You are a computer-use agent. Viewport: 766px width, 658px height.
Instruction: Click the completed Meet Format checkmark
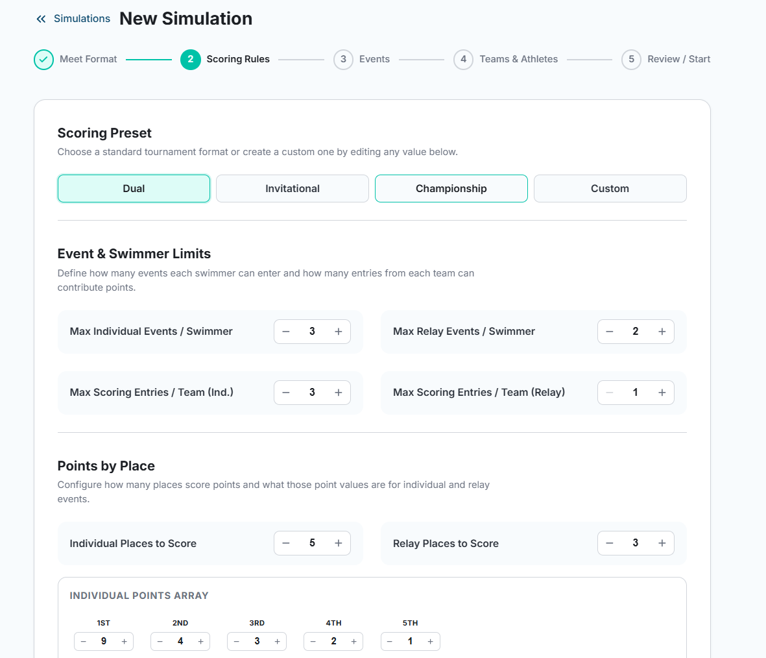coord(43,59)
